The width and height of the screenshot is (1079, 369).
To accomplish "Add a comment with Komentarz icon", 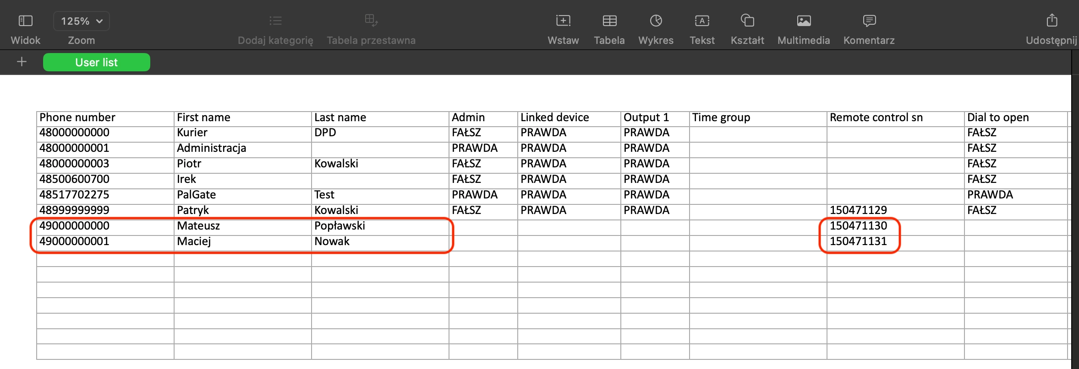I will [869, 21].
